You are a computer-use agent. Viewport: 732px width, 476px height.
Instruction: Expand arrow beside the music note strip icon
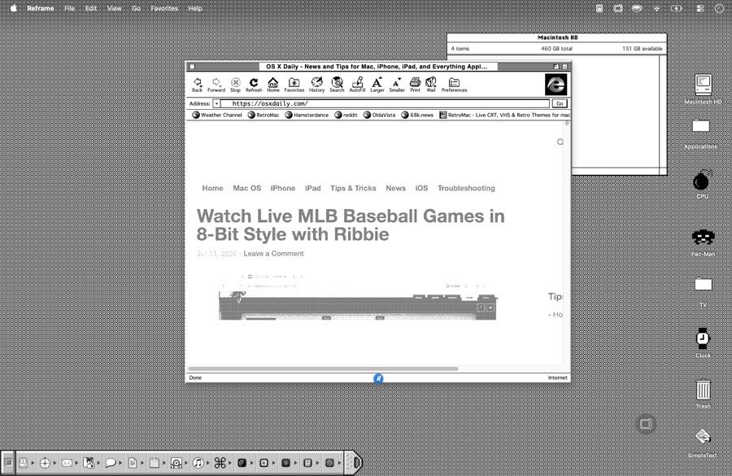(x=207, y=463)
